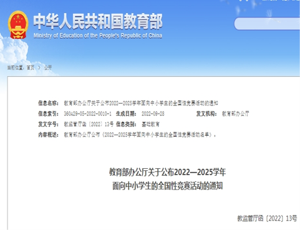Click the English Ministry of Education subtitle

coord(98,36)
